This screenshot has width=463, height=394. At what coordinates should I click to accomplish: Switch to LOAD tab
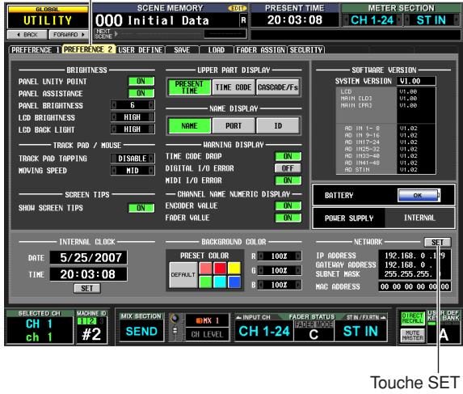coord(217,50)
